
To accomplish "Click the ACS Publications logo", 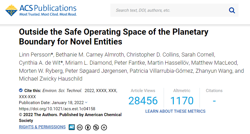I will (41, 10).
